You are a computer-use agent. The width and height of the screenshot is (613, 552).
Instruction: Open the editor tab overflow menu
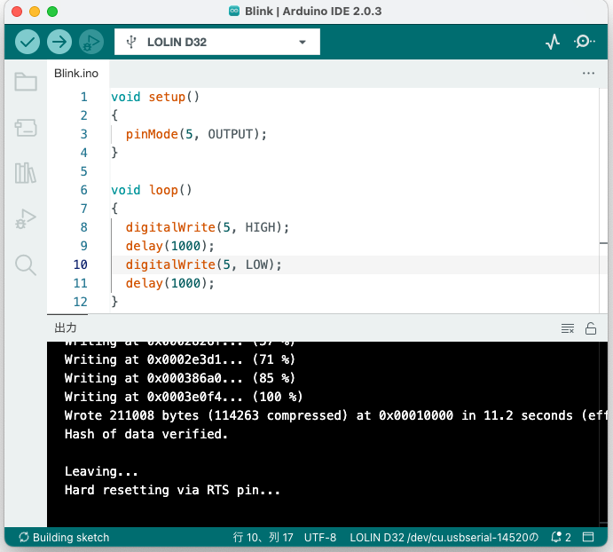point(588,74)
